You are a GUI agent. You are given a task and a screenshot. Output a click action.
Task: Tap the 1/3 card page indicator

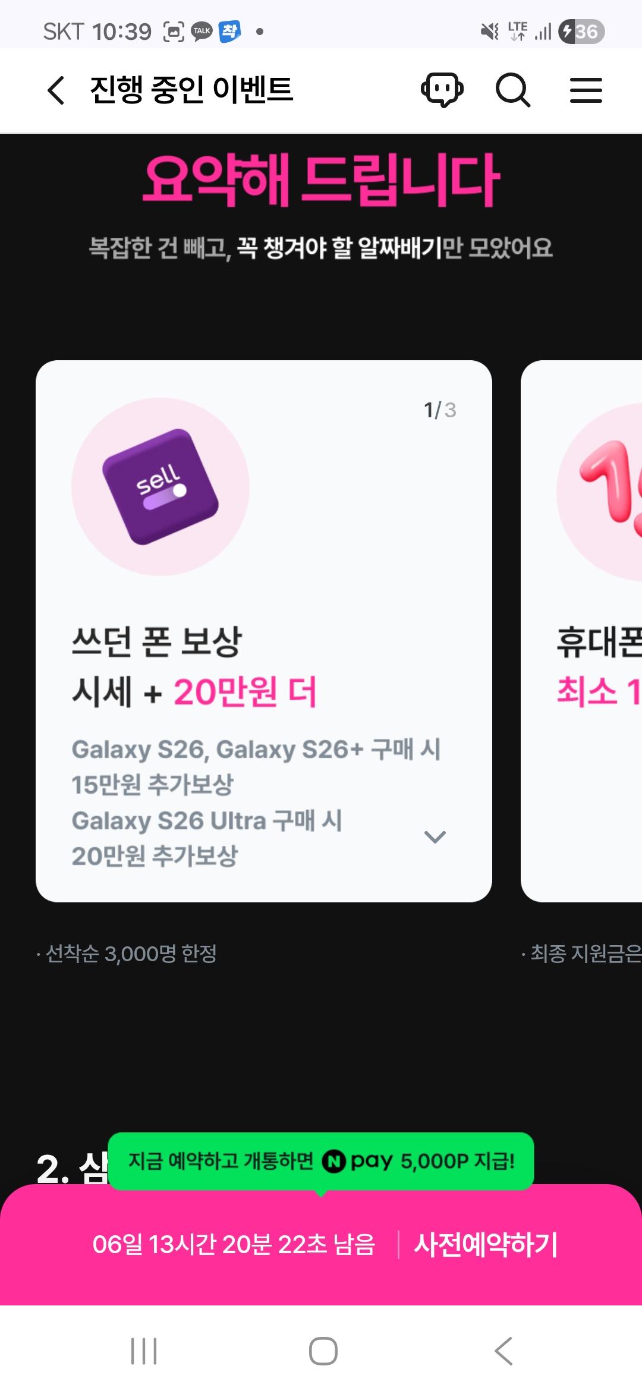[440, 410]
